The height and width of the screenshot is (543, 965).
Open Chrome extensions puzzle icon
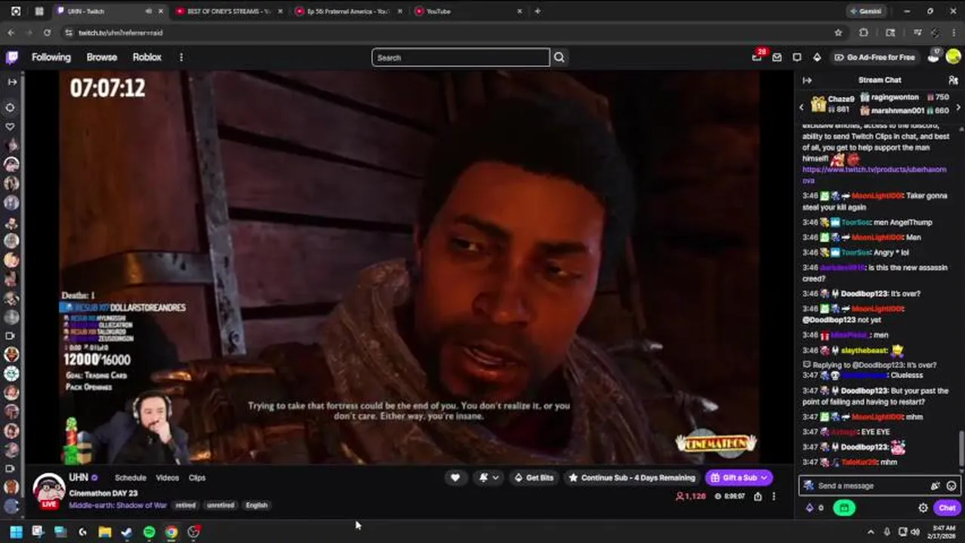864,32
